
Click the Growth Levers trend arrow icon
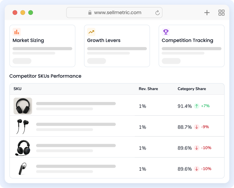91,32
